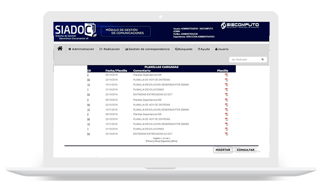Go to the Home icon in navbar
Image resolution: width=324 pixels, height=190 pixels.
(x=60, y=49)
